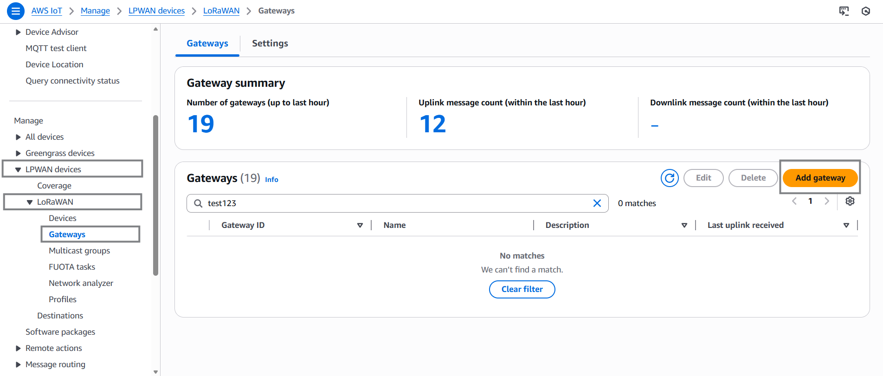The width and height of the screenshot is (883, 376).
Task: Click the Name column header
Action: 394,225
